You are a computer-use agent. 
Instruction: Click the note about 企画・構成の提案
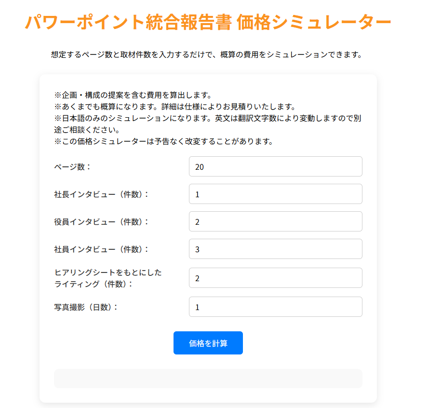[x=133, y=95]
